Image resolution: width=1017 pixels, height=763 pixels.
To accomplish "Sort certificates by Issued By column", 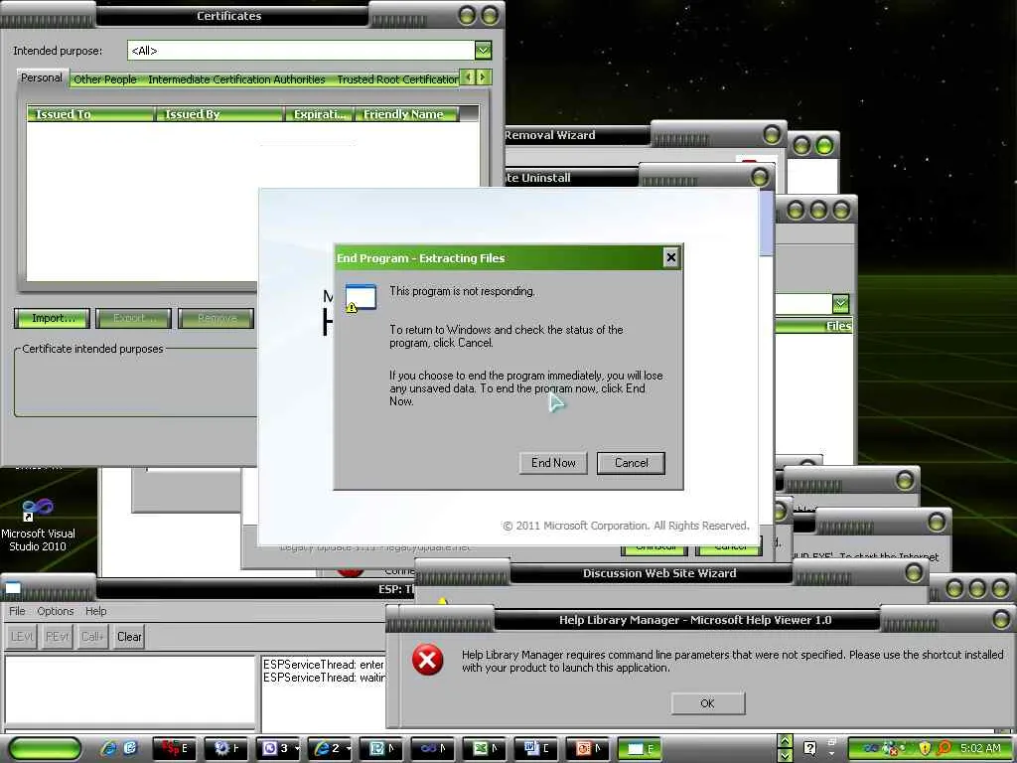I will pos(219,114).
